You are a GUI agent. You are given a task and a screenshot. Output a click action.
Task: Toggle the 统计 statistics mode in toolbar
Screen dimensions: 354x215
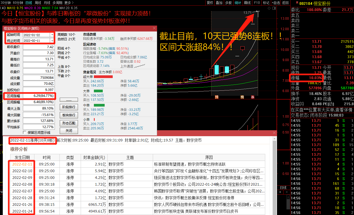pos(238,3)
